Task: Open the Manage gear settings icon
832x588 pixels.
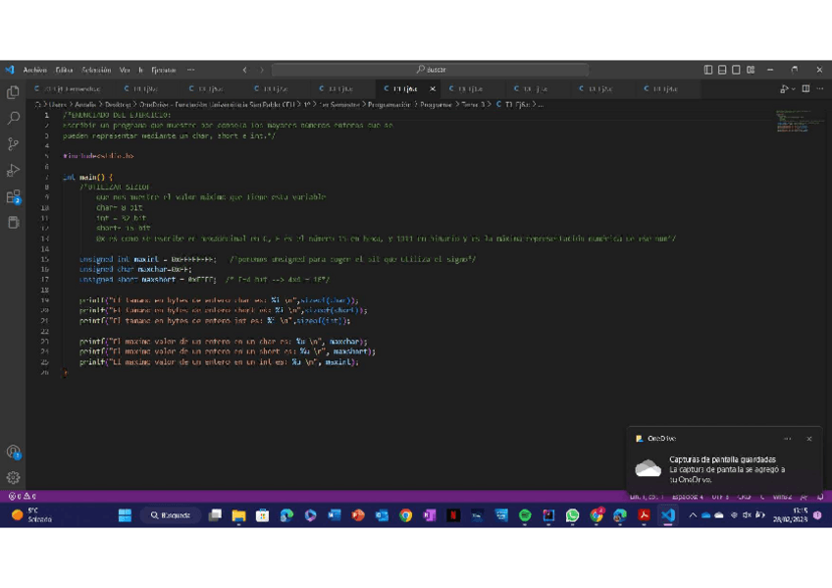Action: pos(13,478)
